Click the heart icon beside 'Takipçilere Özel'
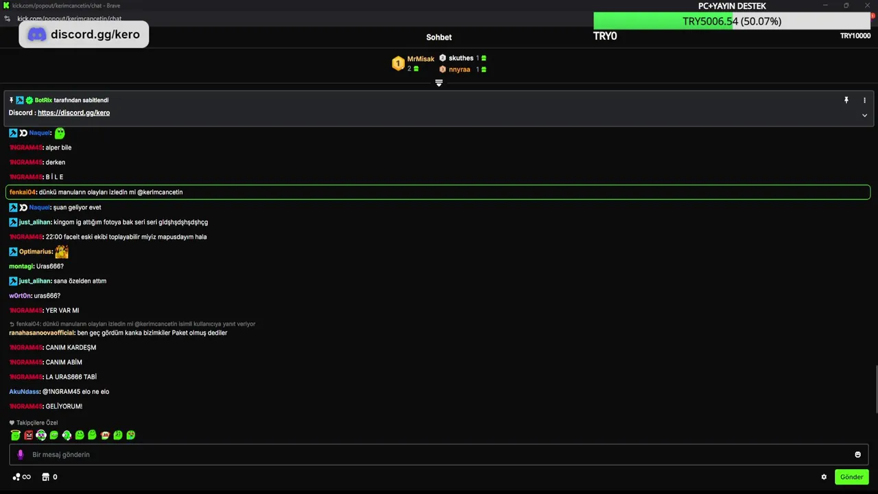The height and width of the screenshot is (494, 878). coord(12,423)
